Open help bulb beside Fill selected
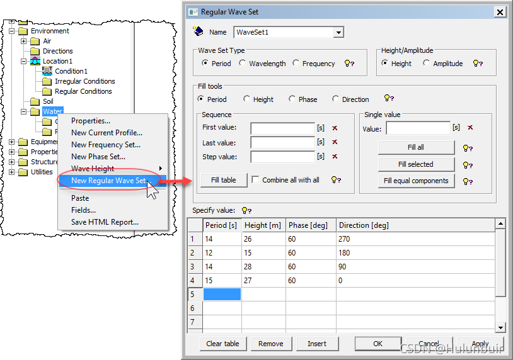This screenshot has width=513, height=360. (x=468, y=166)
